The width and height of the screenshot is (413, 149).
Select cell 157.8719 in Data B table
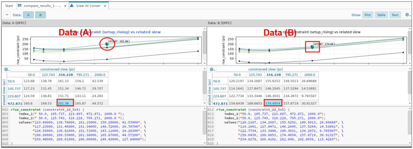(x=291, y=103)
